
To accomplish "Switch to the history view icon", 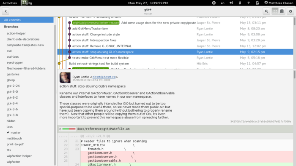I will click(275, 11).
